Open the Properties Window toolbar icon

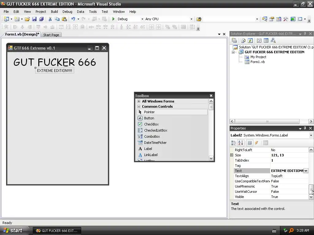point(272,19)
